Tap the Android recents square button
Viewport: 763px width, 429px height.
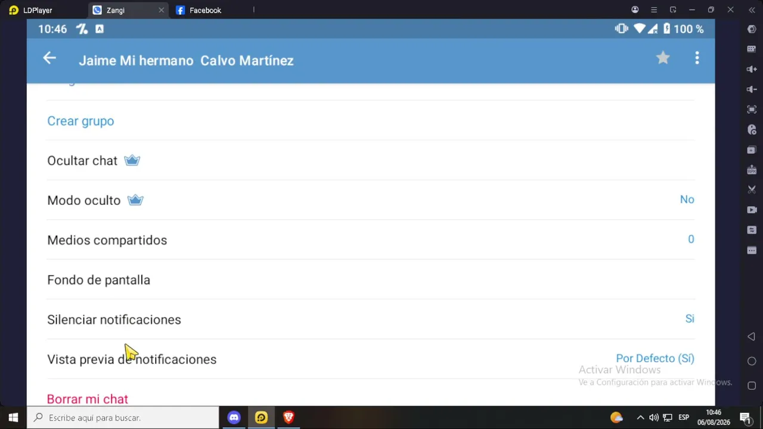coord(752,386)
